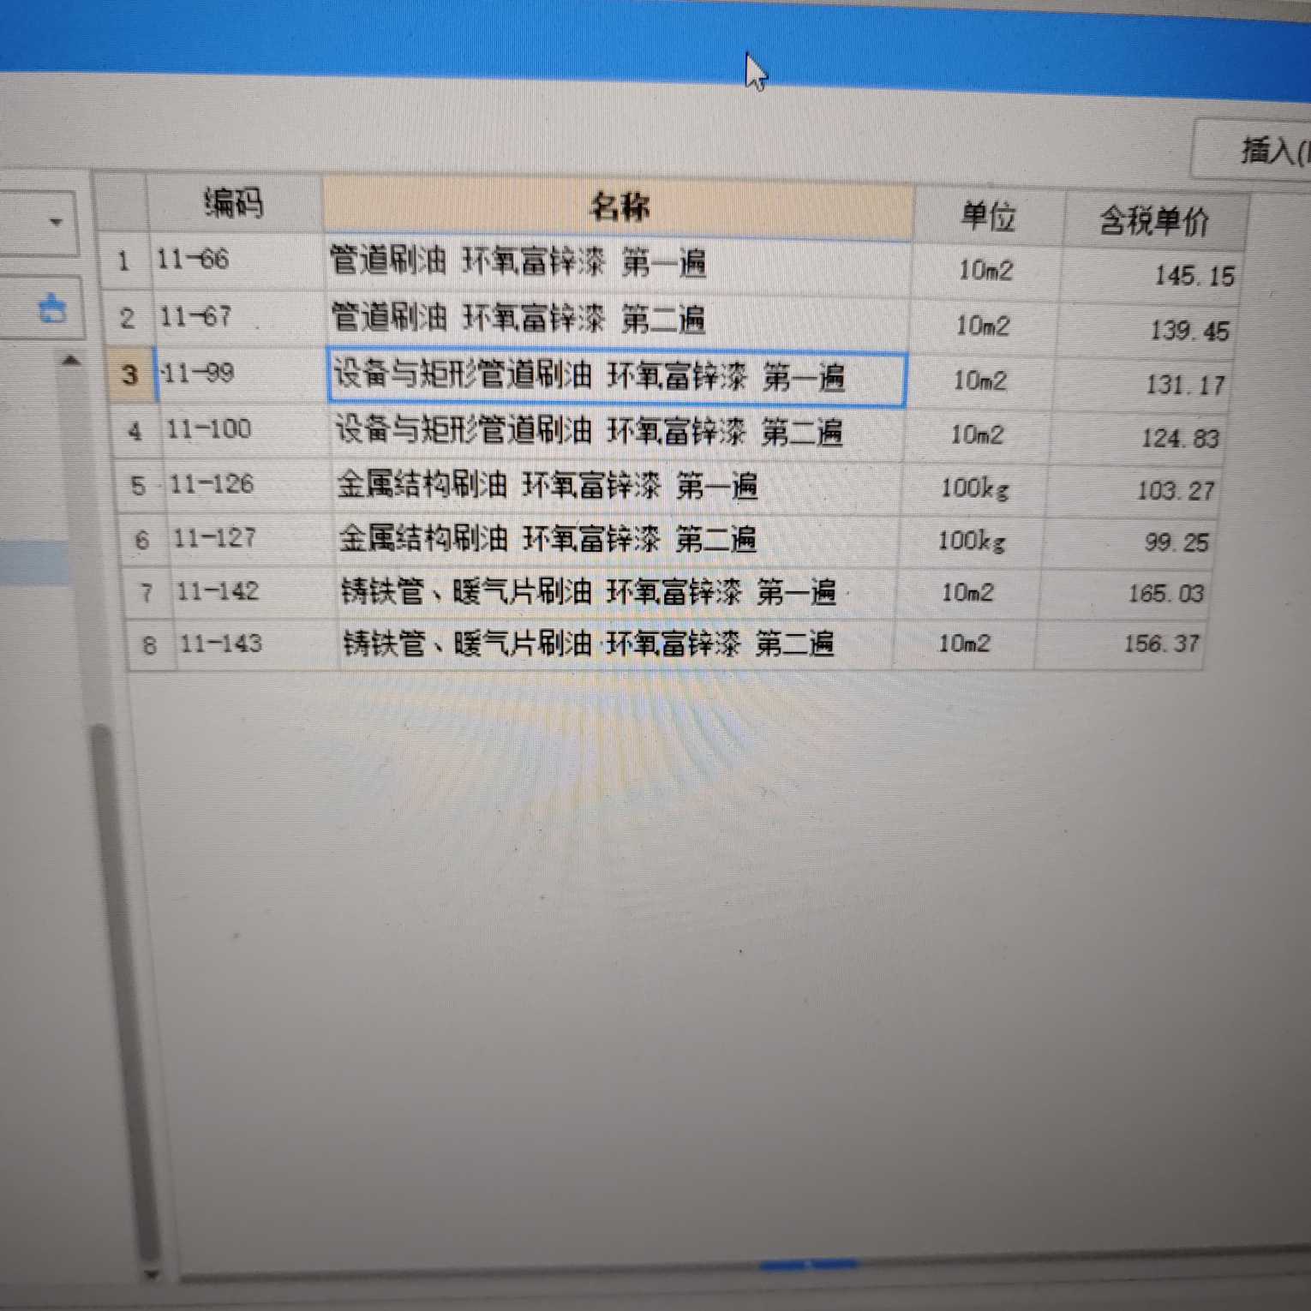This screenshot has width=1311, height=1311.
Task: Click 100kg unit cell in row 11-126
Action: pos(974,489)
